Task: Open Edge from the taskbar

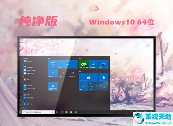Action: pos(62,112)
